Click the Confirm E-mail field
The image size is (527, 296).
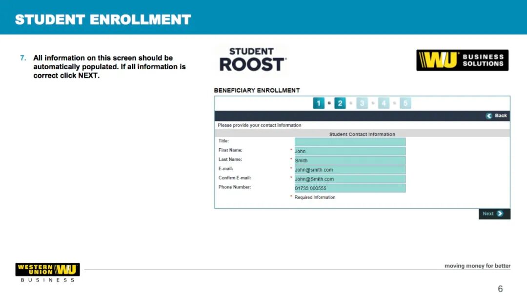(x=350, y=179)
